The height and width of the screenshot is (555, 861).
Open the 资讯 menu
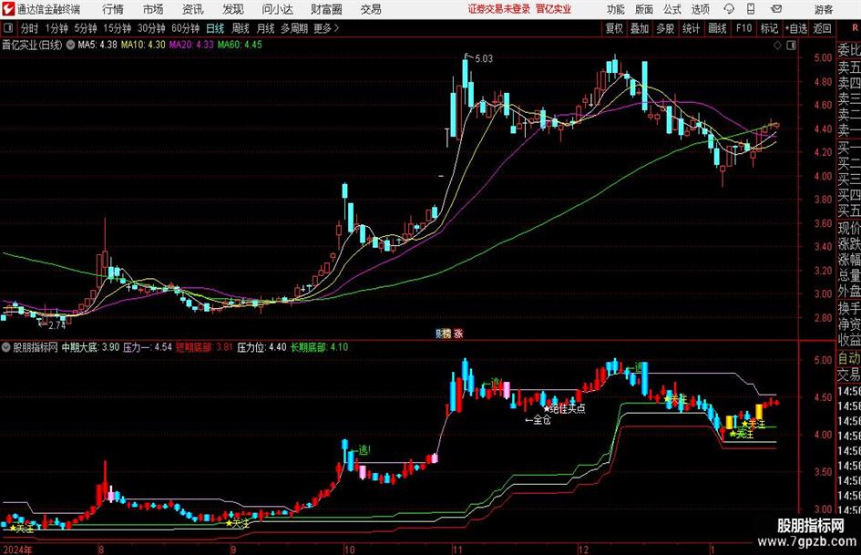pyautogui.click(x=193, y=9)
